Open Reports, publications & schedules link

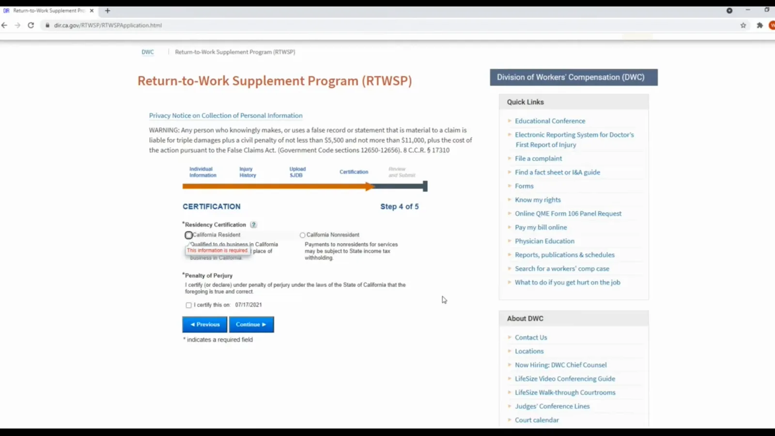point(564,255)
